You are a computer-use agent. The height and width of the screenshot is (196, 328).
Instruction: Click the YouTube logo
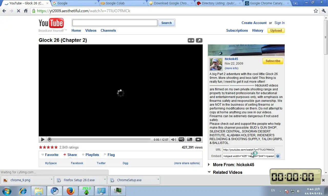click(51, 23)
